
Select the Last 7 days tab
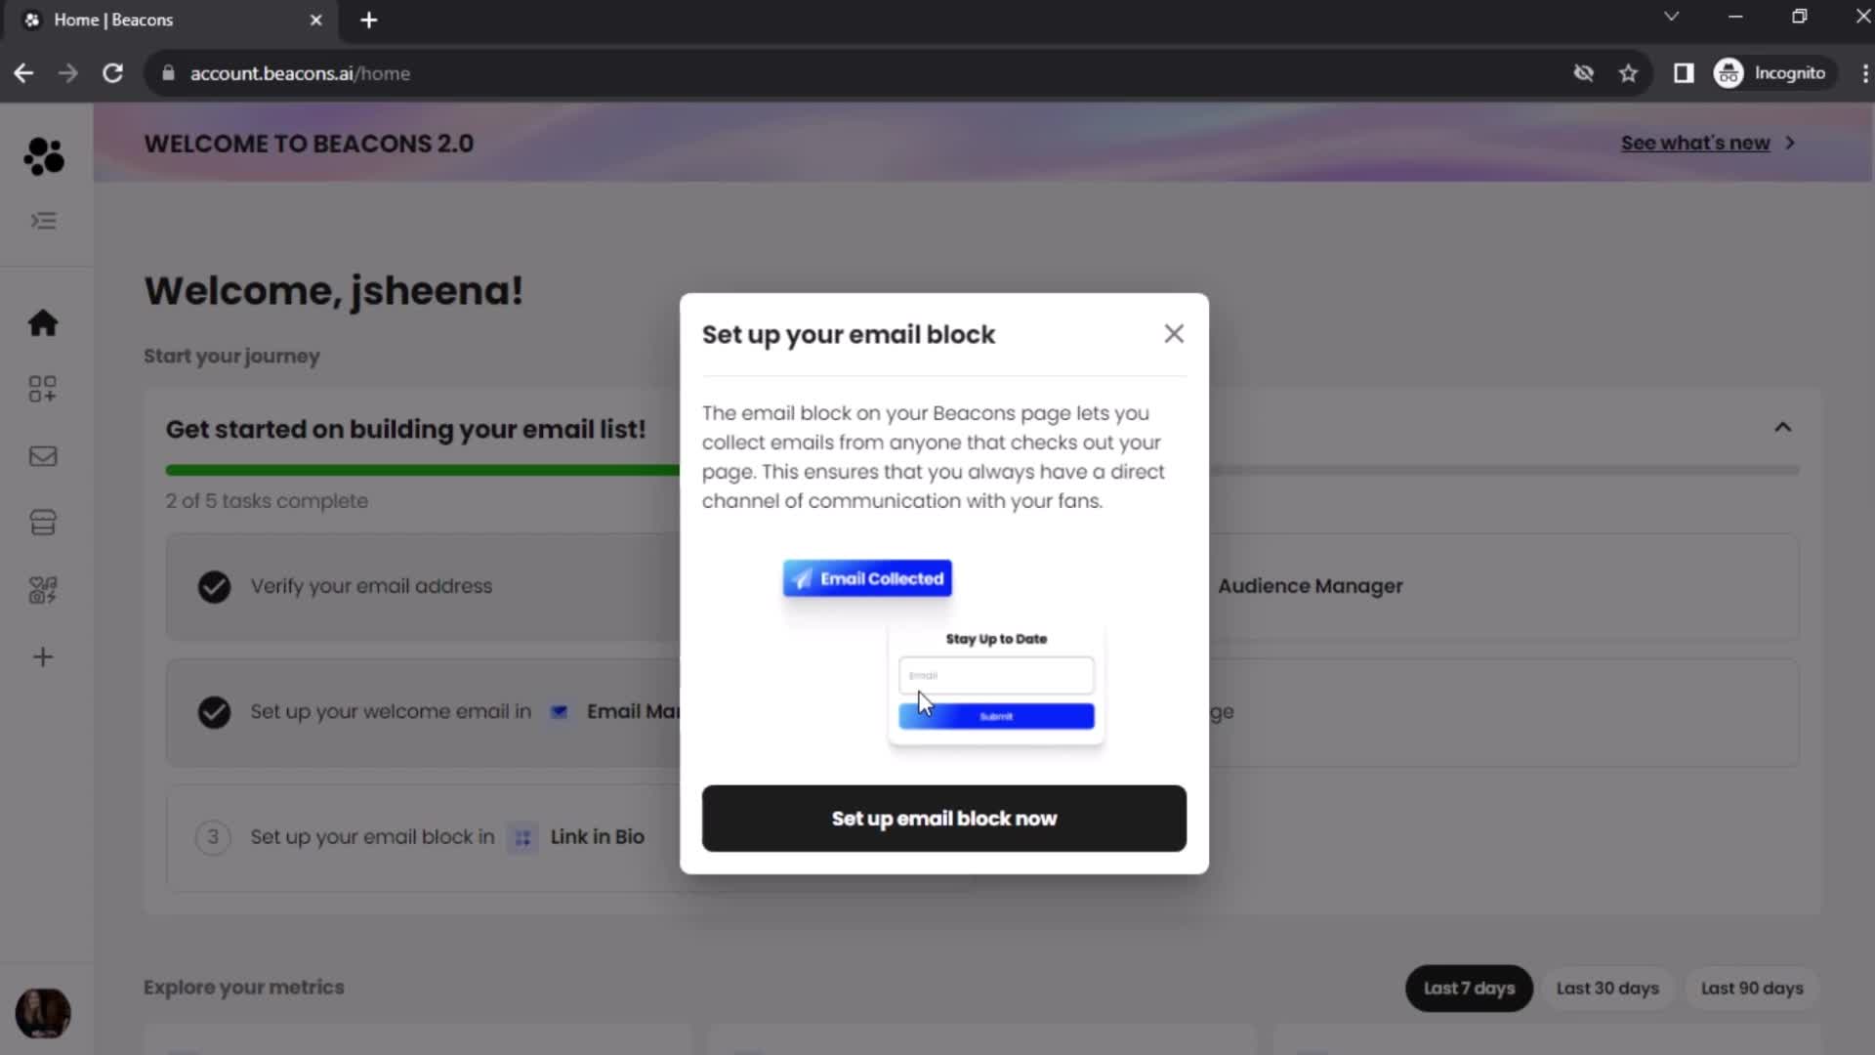(1468, 987)
